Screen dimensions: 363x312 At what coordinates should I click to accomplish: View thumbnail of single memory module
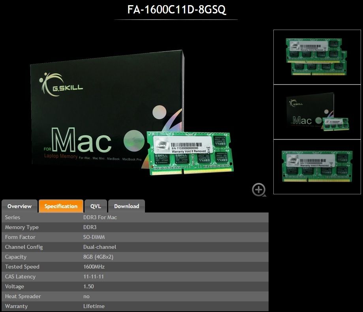(317, 167)
